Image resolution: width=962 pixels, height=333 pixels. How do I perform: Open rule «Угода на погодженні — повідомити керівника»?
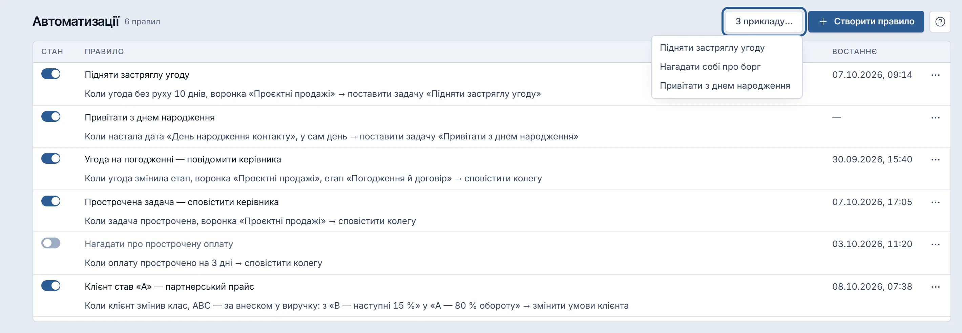183,160
